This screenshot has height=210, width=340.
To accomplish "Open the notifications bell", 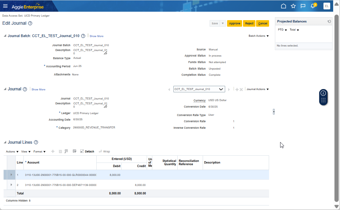I will (x=313, y=6).
